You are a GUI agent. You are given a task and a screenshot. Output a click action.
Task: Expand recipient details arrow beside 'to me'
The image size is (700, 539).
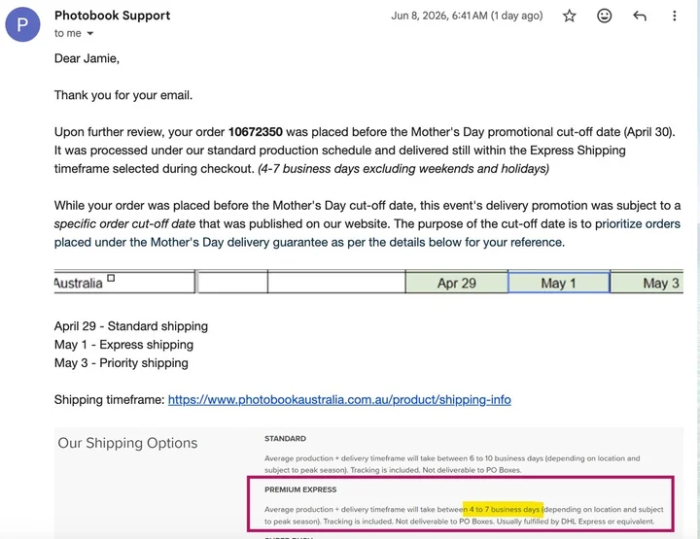[89, 33]
